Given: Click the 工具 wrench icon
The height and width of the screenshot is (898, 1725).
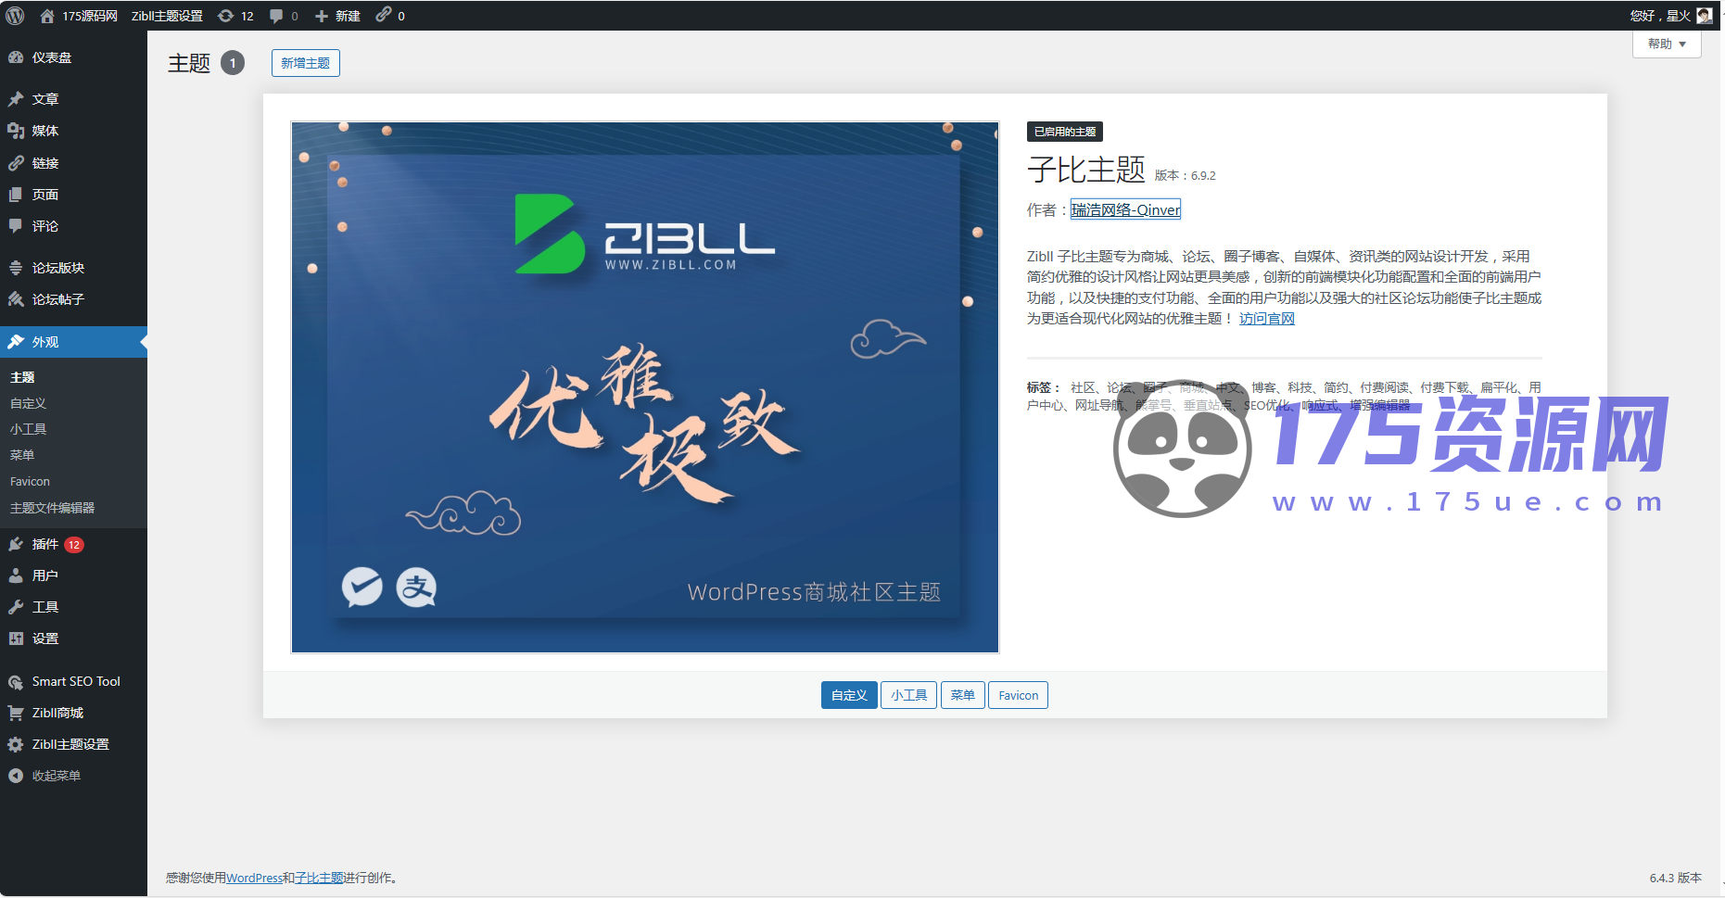Looking at the screenshot, I should (16, 607).
